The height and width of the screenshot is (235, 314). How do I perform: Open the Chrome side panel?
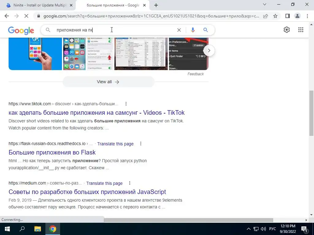coord(288,16)
